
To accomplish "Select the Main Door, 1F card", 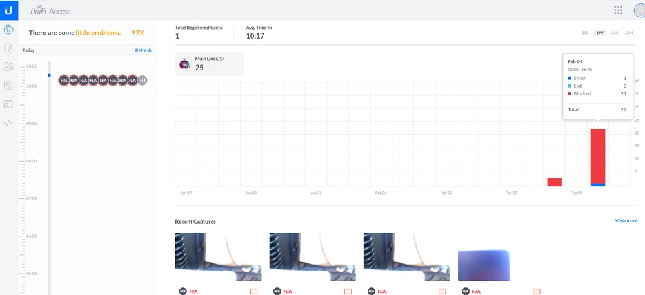I will (x=209, y=64).
